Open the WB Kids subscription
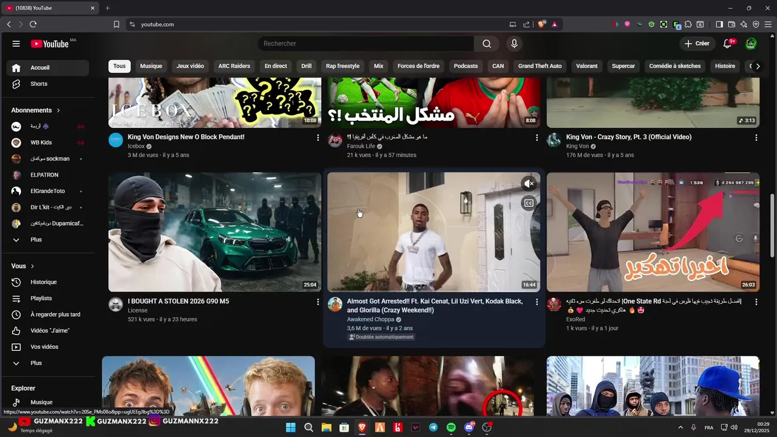Screen dimensions: 777x437 47,143
